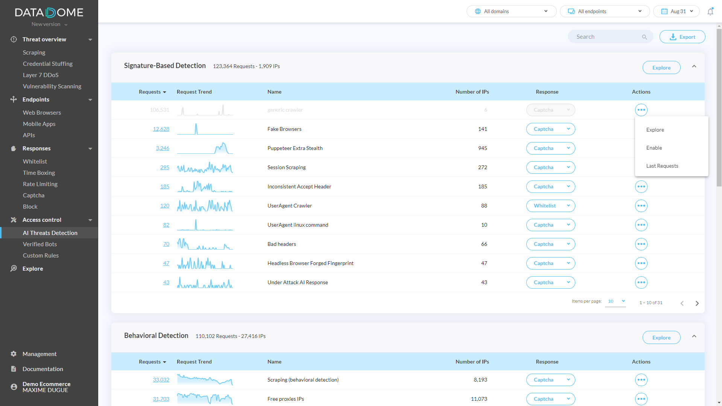Open actions menu for generic crawler row
Viewport: 722px width, 406px height.
[641, 110]
